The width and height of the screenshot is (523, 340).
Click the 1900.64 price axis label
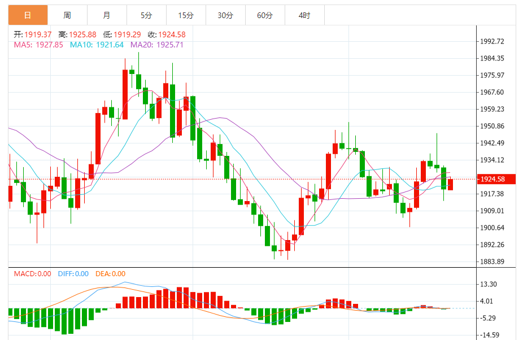pos(492,228)
